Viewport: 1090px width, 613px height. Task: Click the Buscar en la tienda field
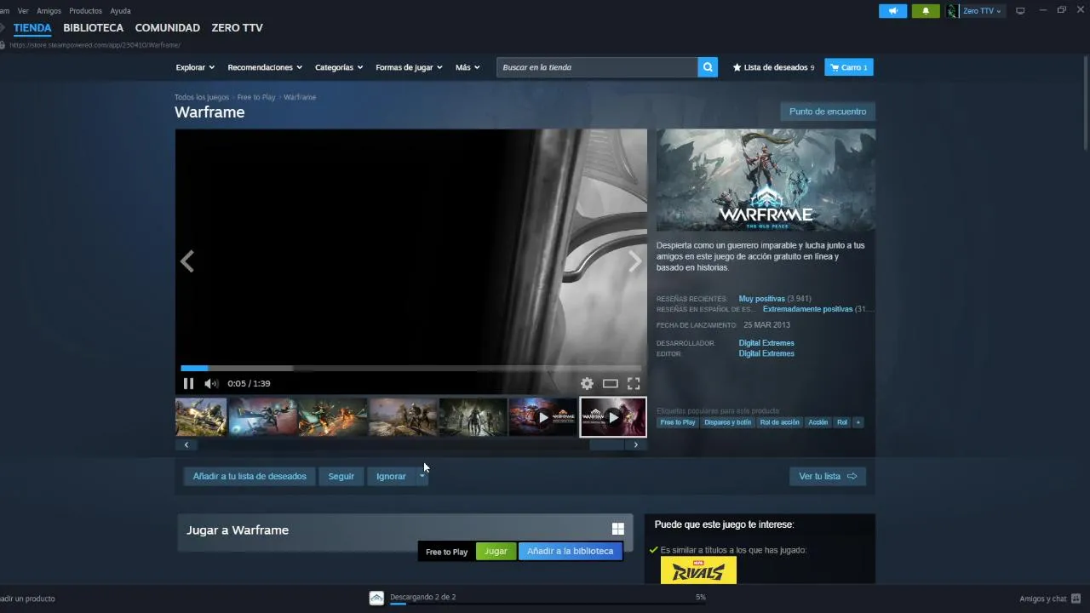(597, 67)
